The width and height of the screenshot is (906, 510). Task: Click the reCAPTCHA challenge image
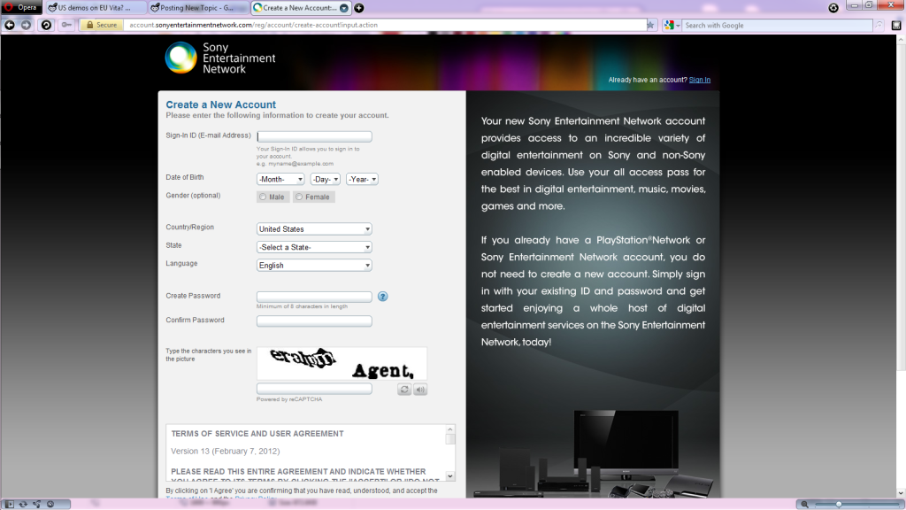click(342, 364)
